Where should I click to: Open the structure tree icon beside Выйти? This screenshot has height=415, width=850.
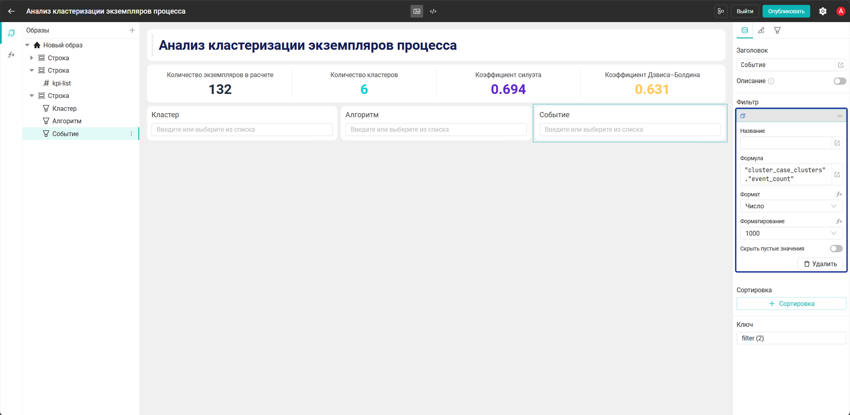coord(721,11)
